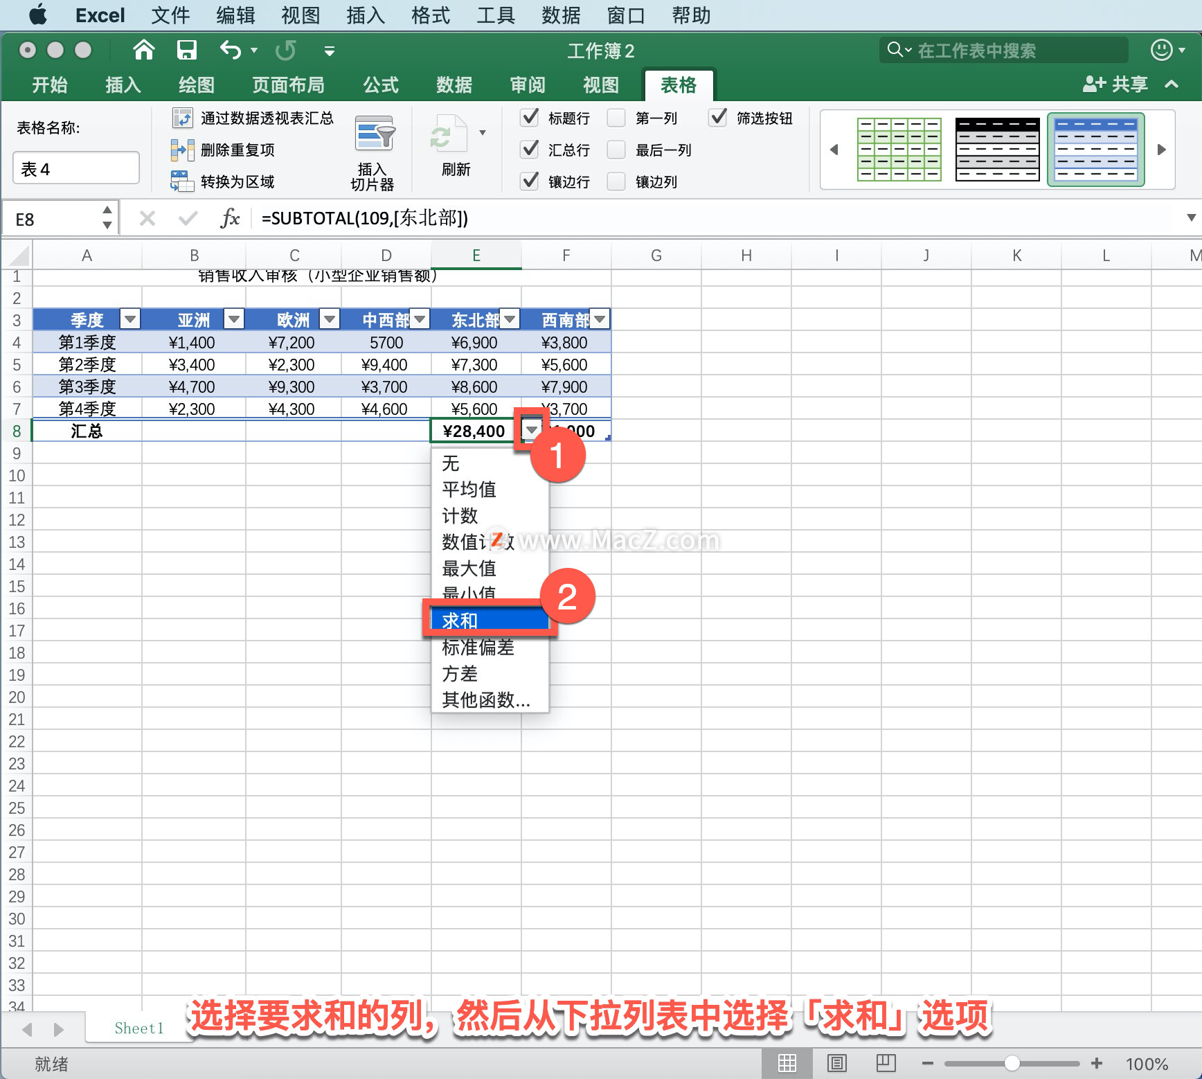1202x1079 pixels.
Task: Enable the 第一列 checkbox
Action: (616, 118)
